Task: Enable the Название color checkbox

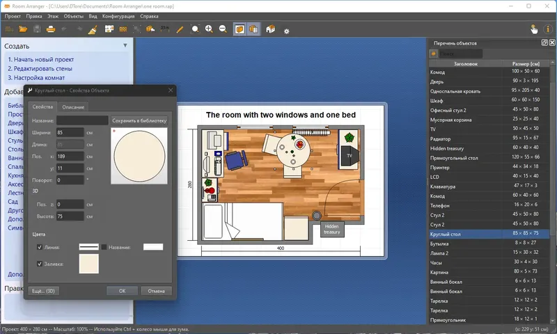Action: point(105,247)
